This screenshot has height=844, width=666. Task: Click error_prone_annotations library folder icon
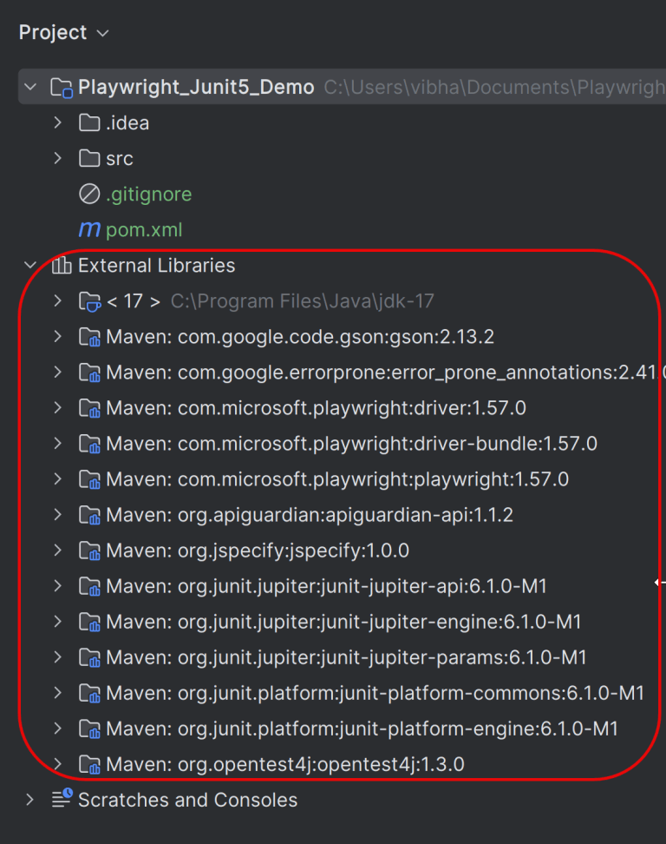(x=90, y=373)
